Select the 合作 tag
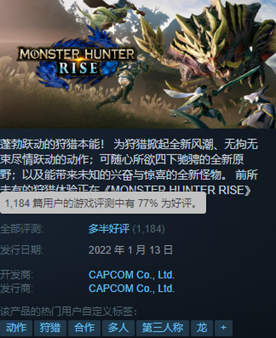Image resolution: width=276 pixels, height=338 pixels. [x=84, y=328]
